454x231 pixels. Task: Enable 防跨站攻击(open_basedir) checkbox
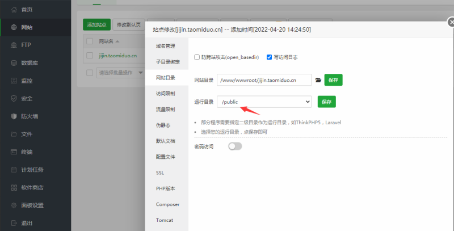coord(197,57)
